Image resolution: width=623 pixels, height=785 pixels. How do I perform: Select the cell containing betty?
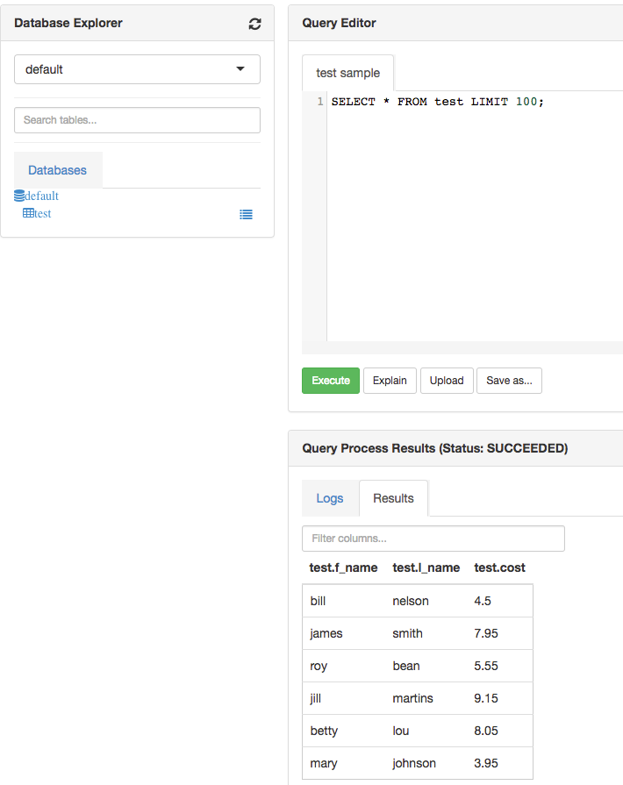pos(344,731)
